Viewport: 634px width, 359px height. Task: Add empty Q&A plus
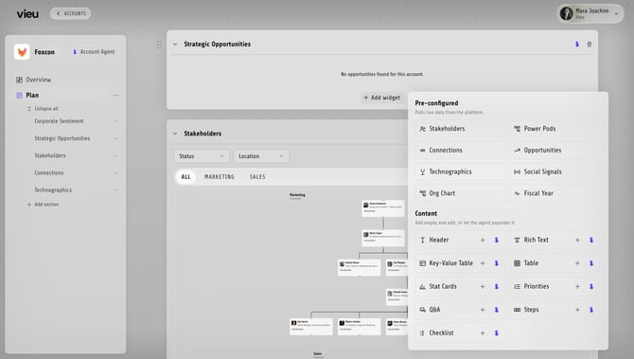(483, 310)
